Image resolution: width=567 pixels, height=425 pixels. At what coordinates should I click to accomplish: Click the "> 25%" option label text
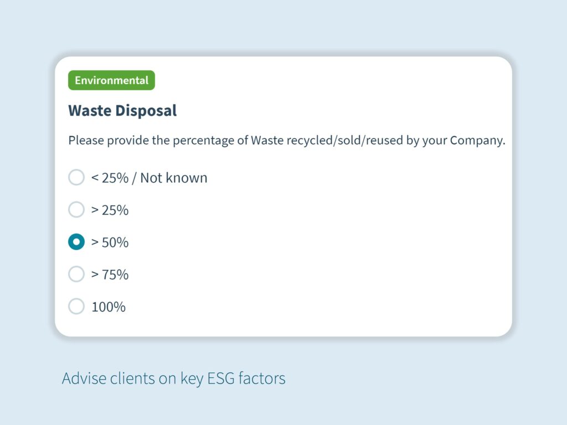click(x=110, y=210)
